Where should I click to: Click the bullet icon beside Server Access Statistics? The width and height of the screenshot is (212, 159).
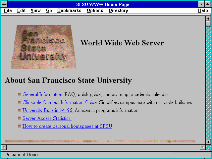(x=20, y=118)
